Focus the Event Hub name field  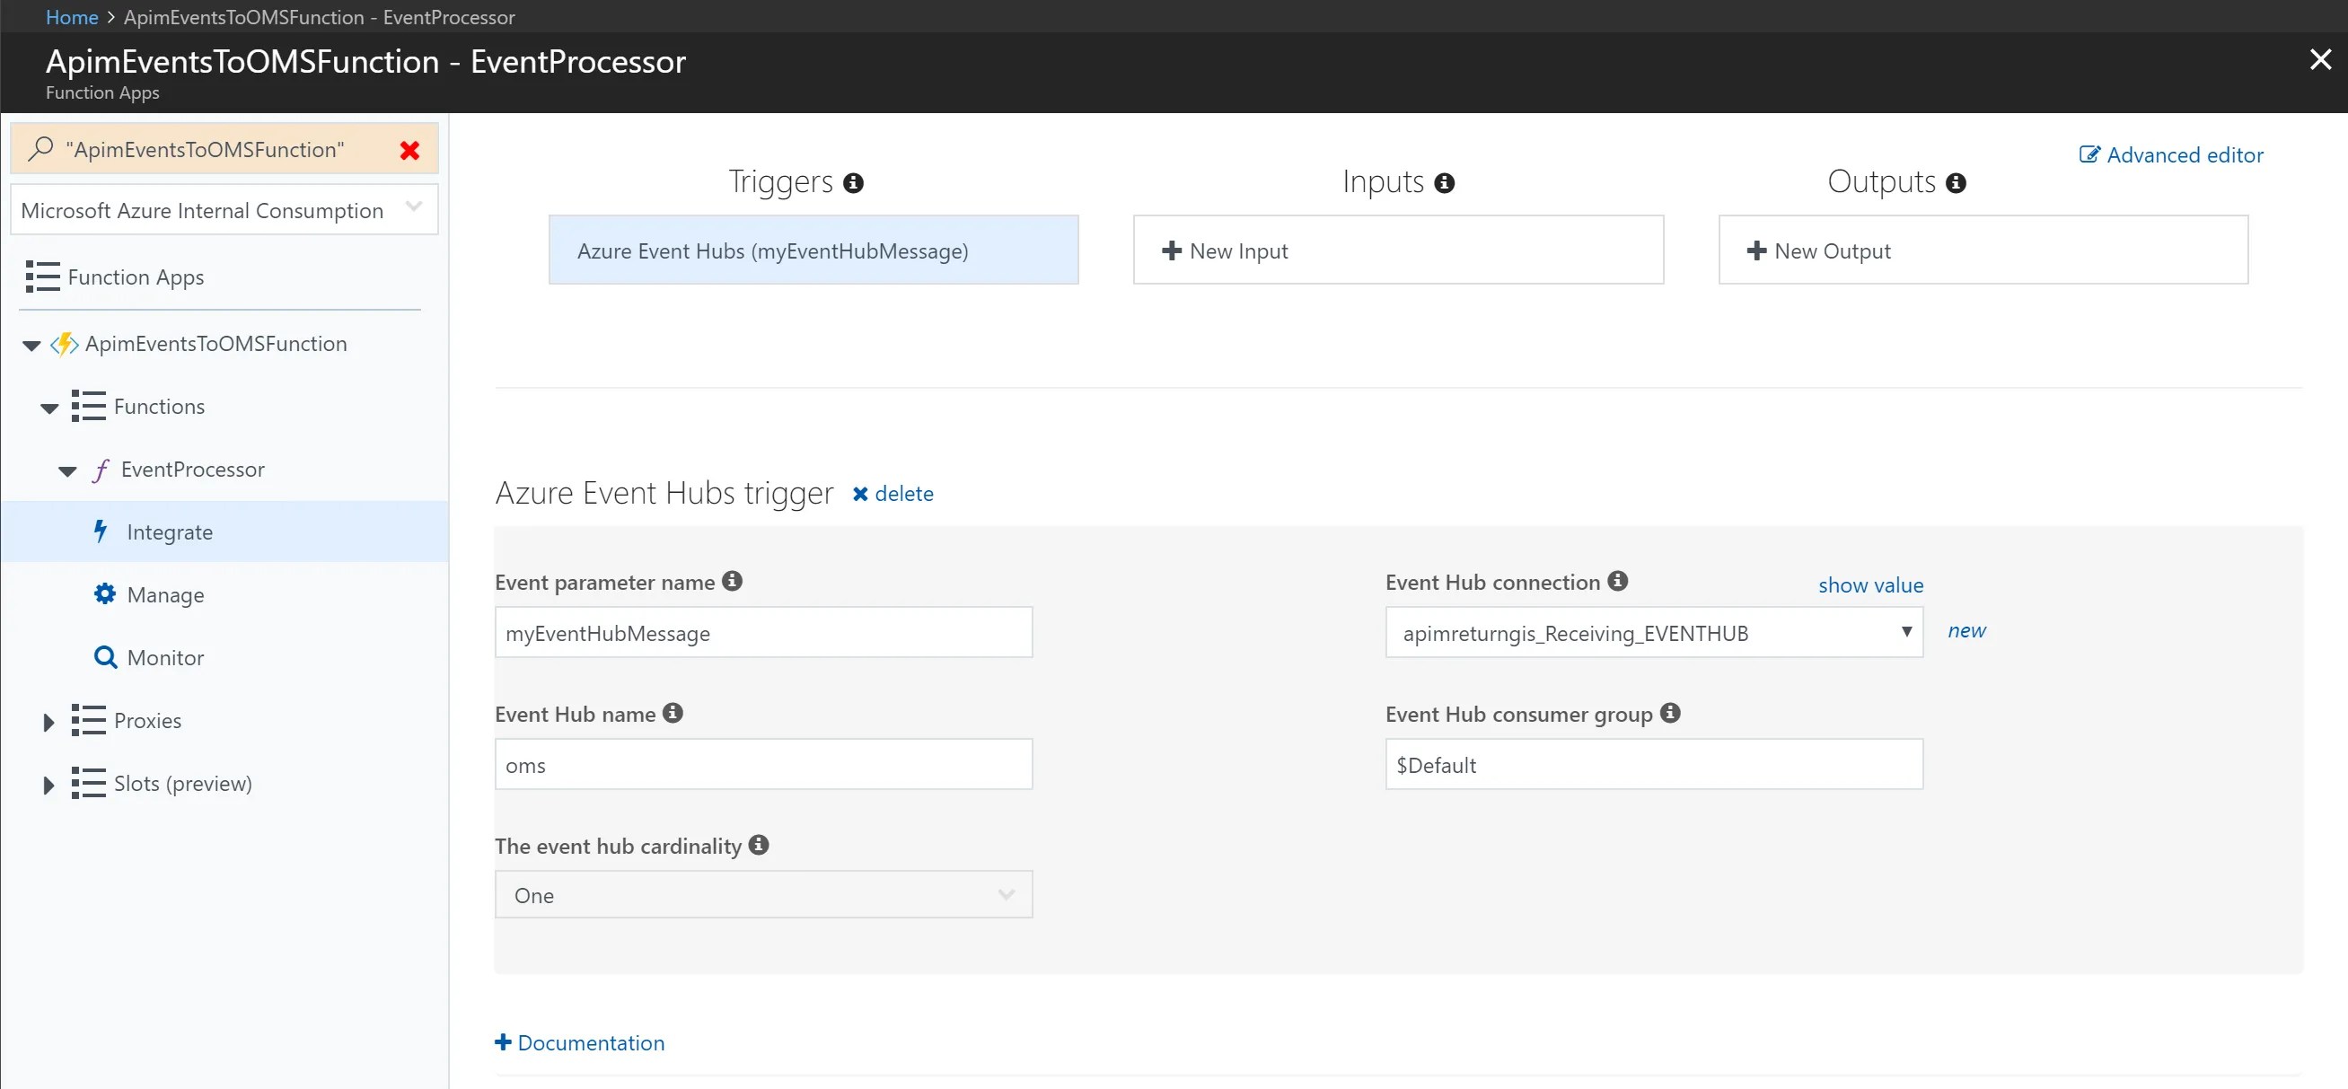764,765
